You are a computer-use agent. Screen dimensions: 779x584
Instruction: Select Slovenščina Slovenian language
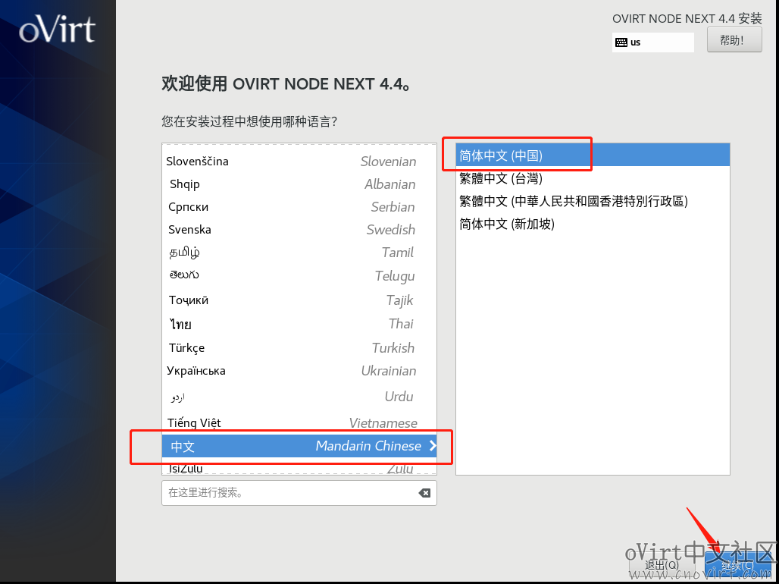pyautogui.click(x=299, y=162)
